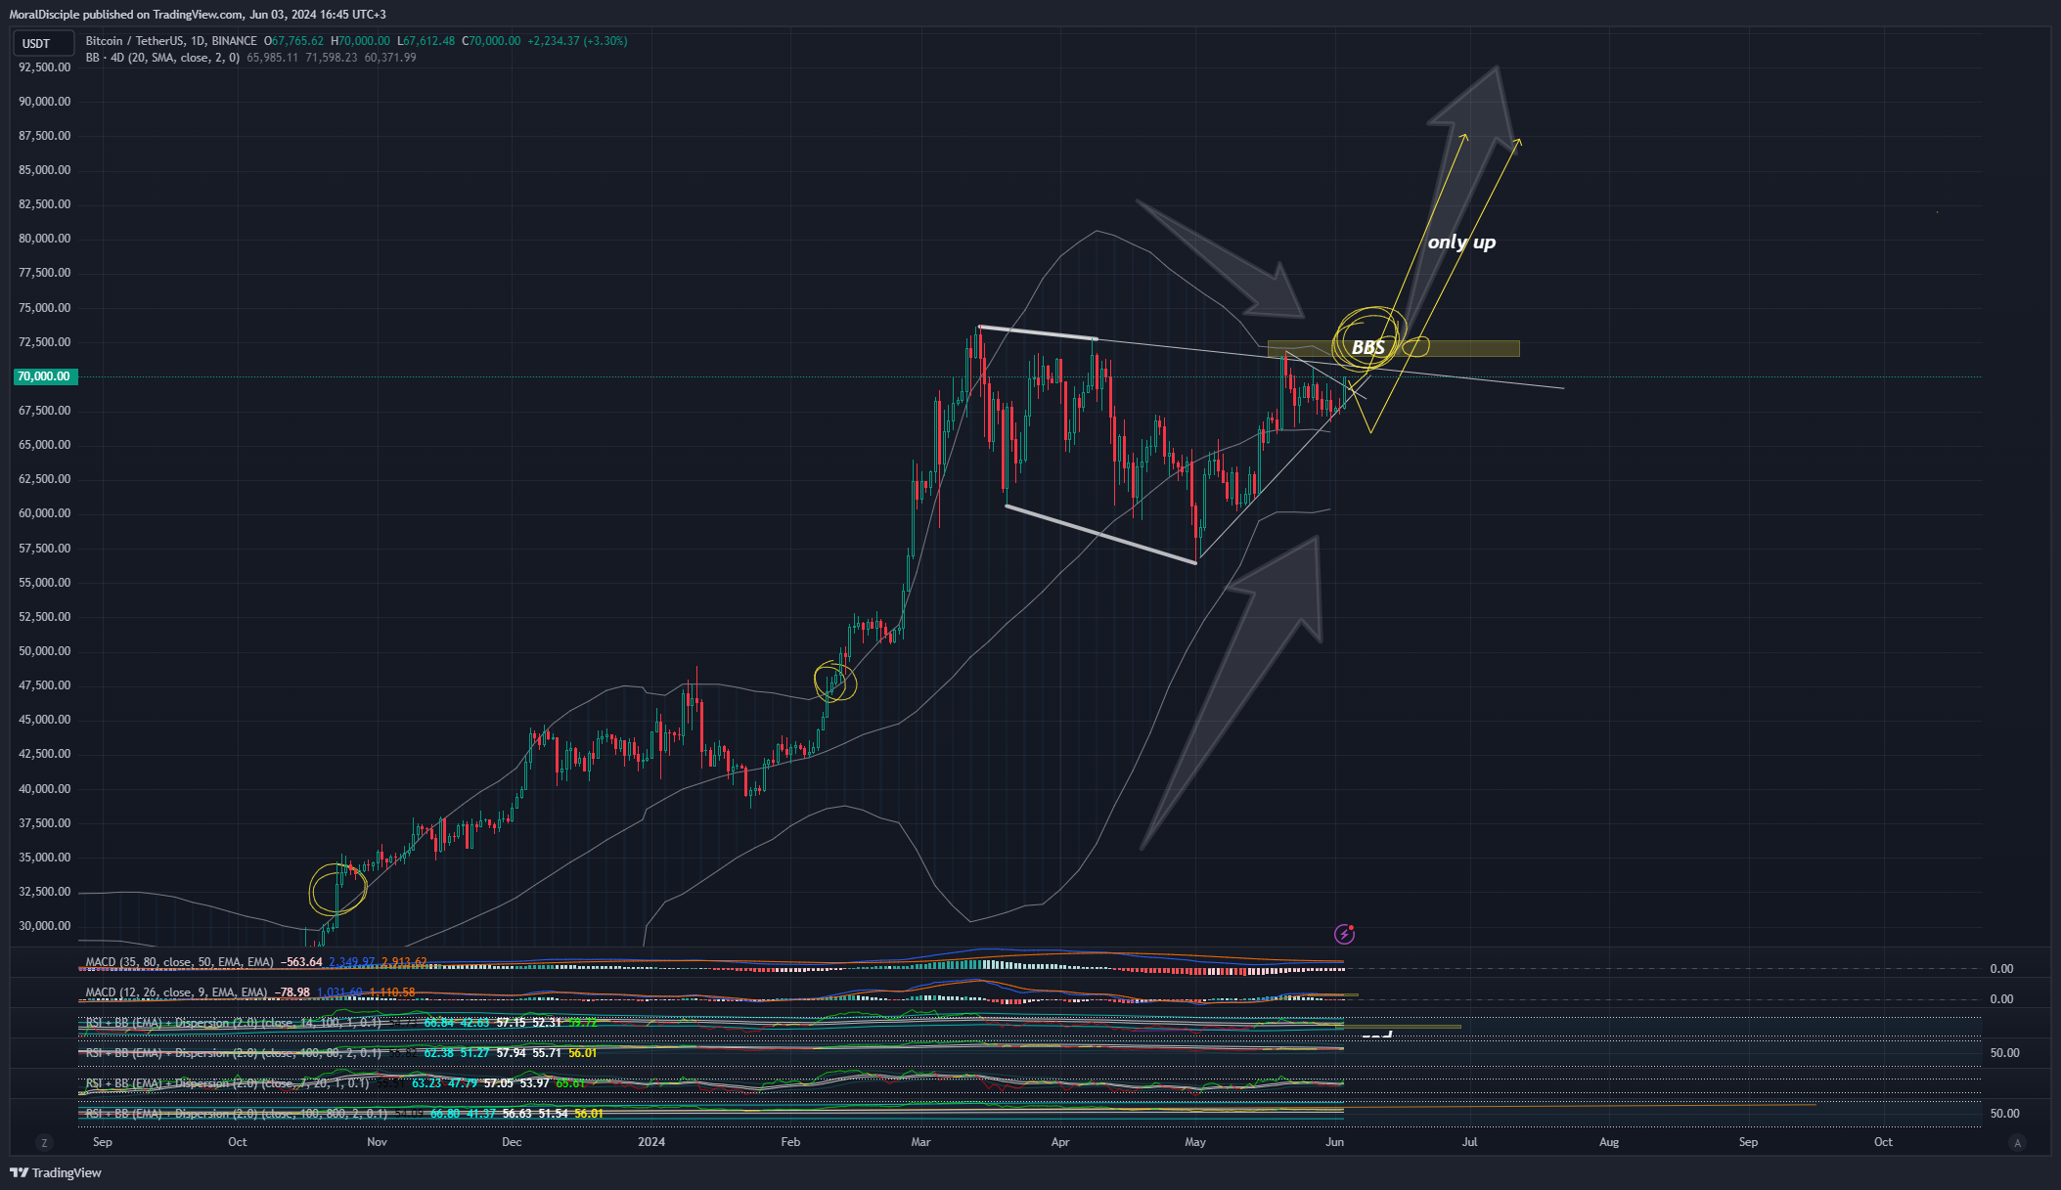Click the RSI + BB (close, 100, 800) legend
The height and width of the screenshot is (1190, 2061).
236,1114
